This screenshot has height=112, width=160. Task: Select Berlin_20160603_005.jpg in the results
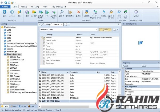[x=51, y=101]
